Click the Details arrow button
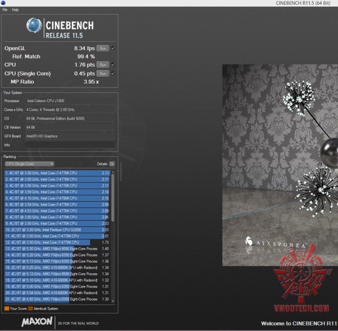 tap(112, 164)
